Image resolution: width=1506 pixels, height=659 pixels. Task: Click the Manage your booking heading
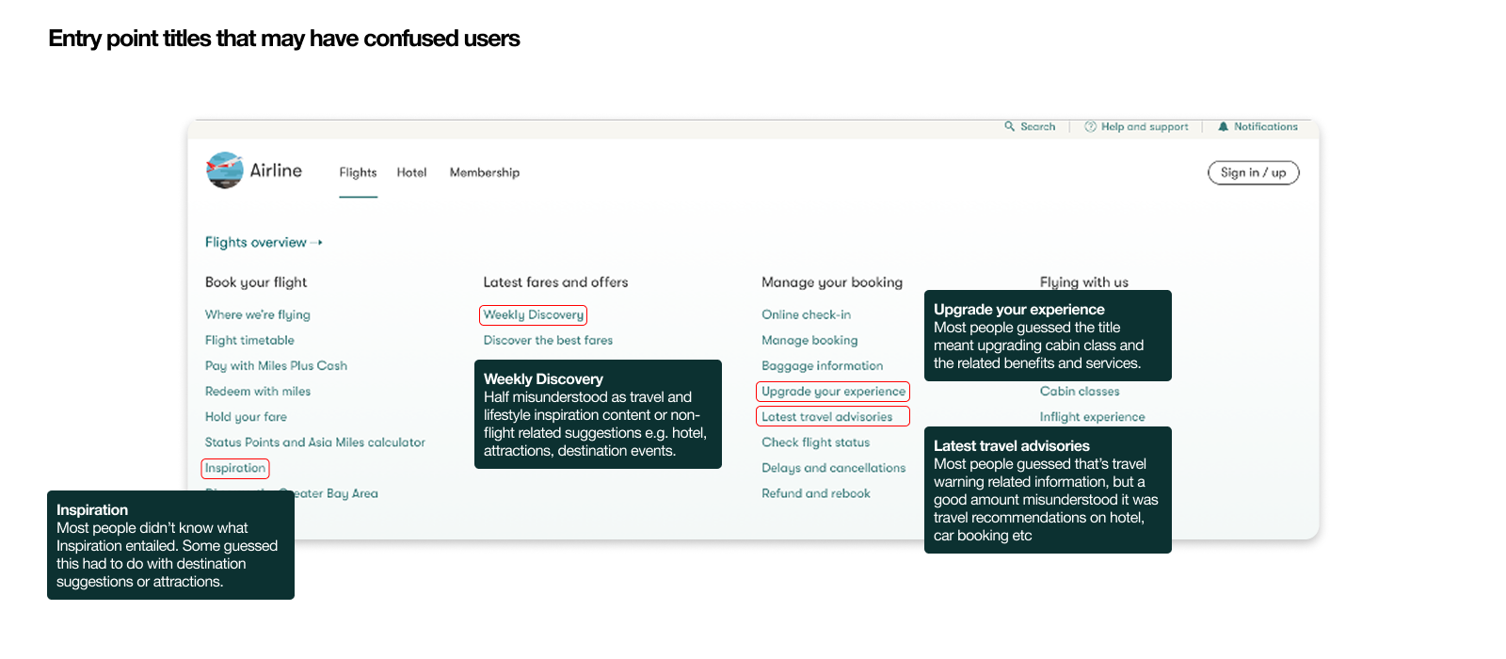832,281
